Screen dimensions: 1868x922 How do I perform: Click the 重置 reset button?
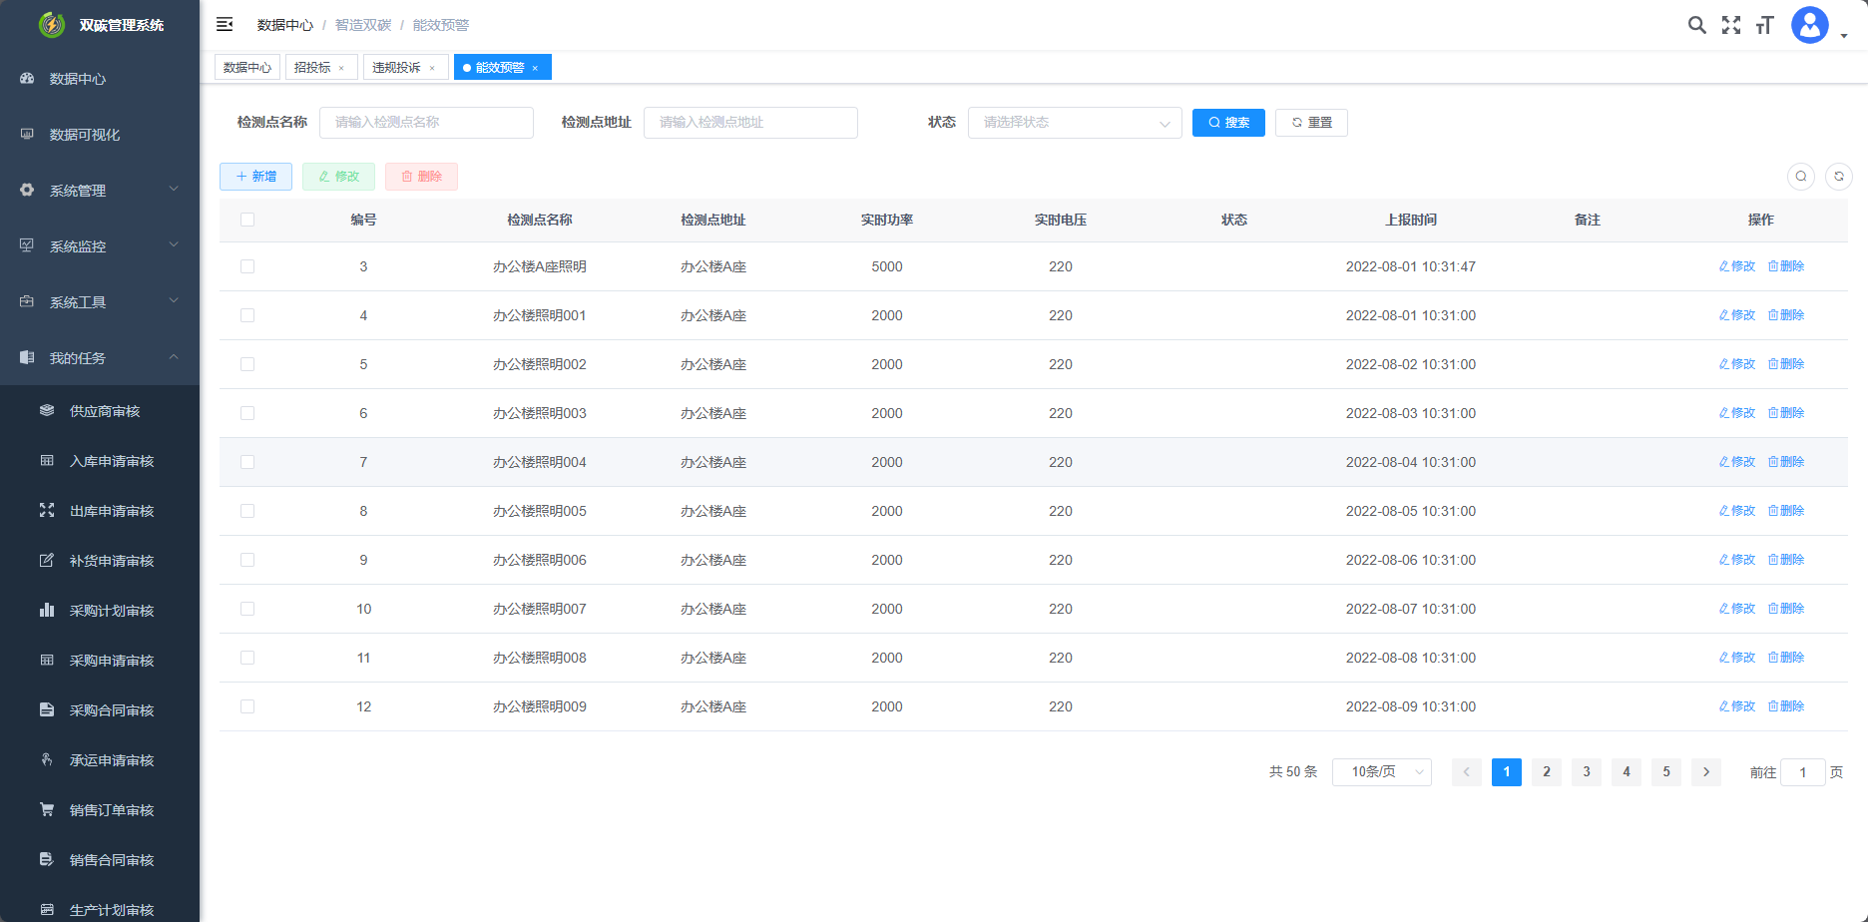tap(1311, 123)
